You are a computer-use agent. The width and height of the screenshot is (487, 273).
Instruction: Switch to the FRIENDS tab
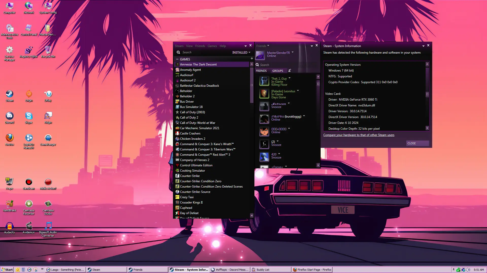(261, 71)
